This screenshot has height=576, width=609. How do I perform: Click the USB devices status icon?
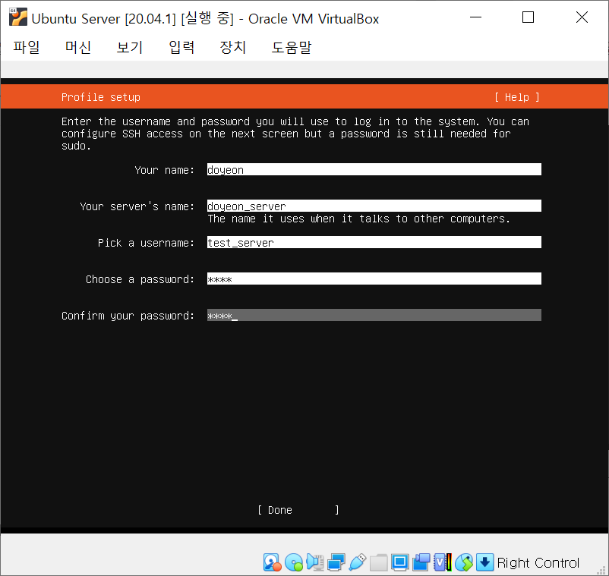coord(358,562)
